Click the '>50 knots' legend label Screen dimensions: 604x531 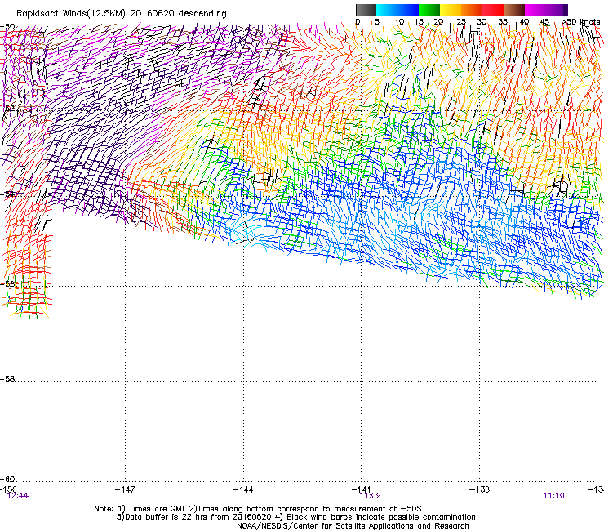click(581, 22)
